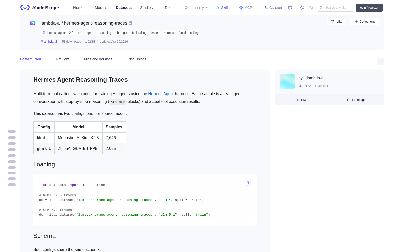Click the 'Datasets 4' count text

(x=321, y=86)
